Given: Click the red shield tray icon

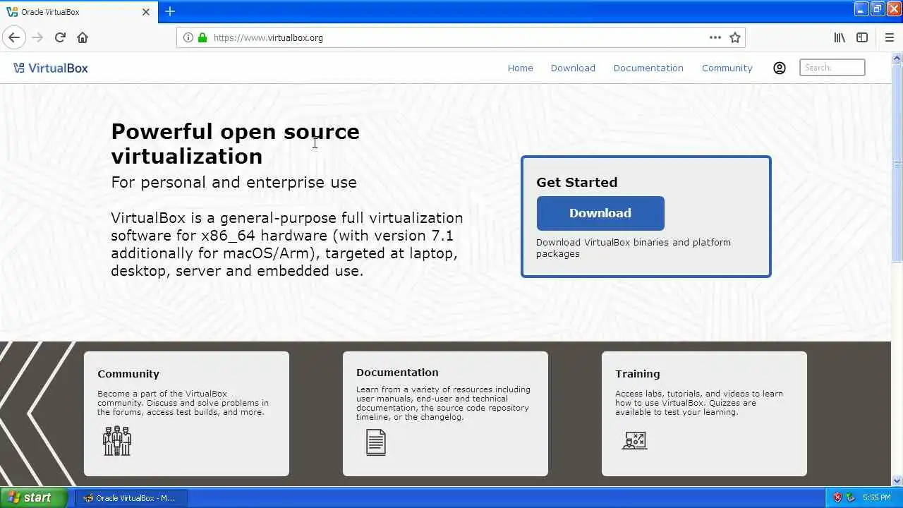Looking at the screenshot, I should [x=837, y=497].
